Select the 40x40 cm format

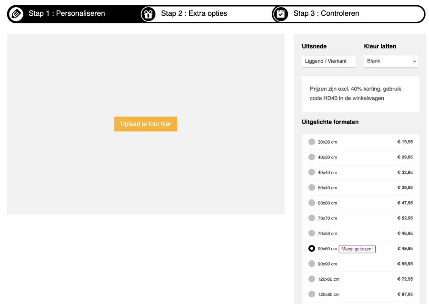(312, 172)
